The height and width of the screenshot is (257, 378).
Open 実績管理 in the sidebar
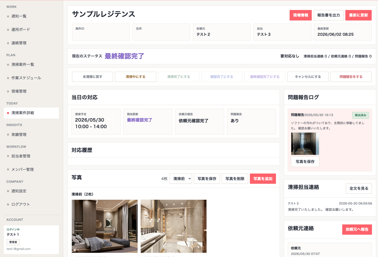(x=31, y=135)
